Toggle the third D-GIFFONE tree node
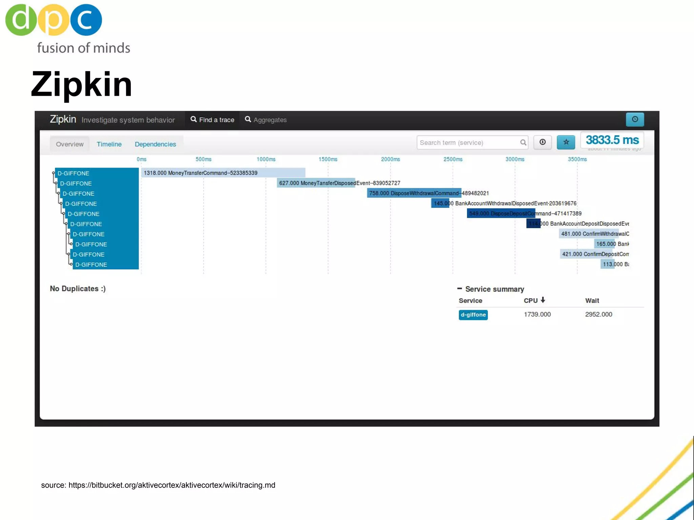 [58, 194]
